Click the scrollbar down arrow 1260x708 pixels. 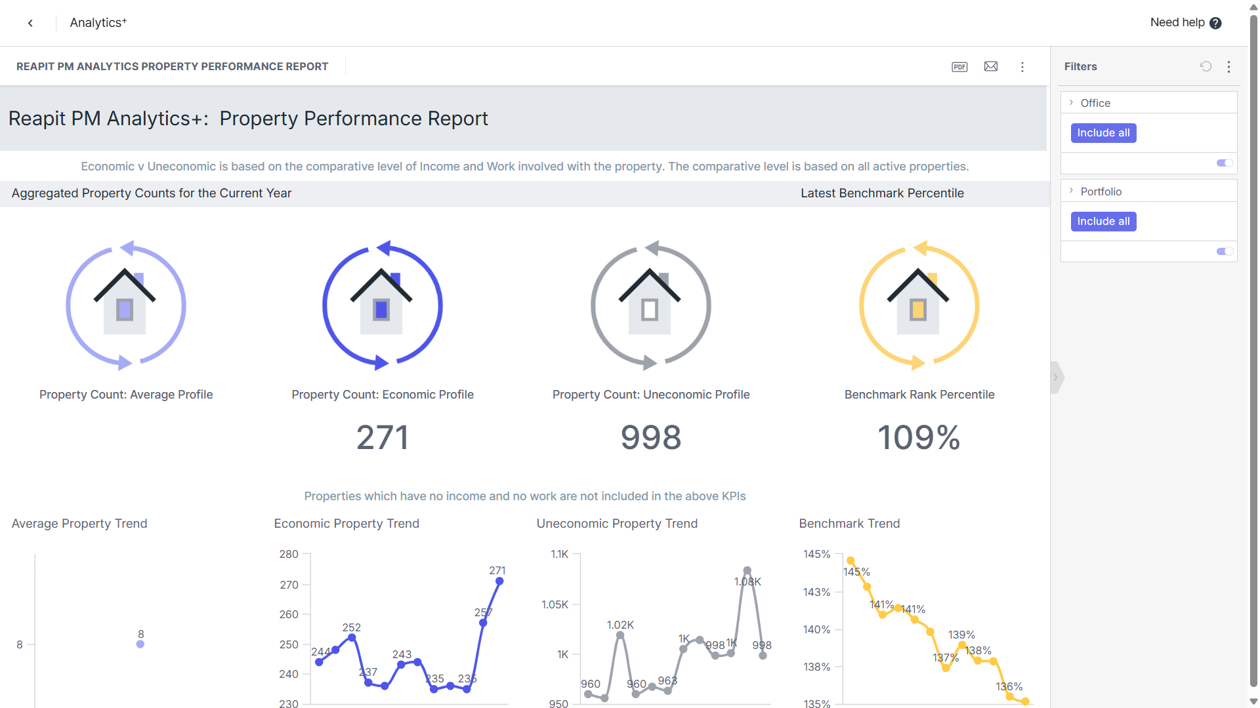1253,701
